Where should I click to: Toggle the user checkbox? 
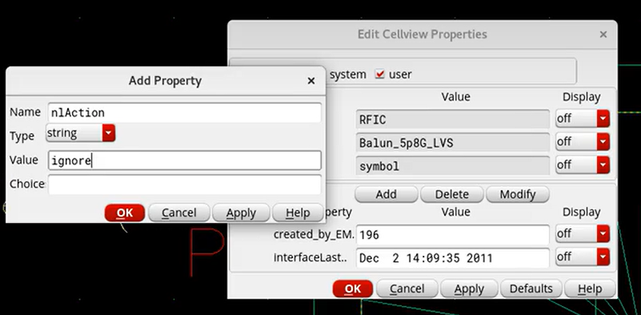(x=380, y=74)
